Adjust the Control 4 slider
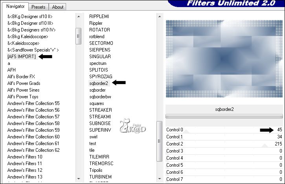285x184 pixels. 224,158
